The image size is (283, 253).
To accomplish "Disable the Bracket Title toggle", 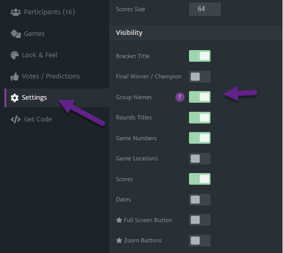I will 200,56.
